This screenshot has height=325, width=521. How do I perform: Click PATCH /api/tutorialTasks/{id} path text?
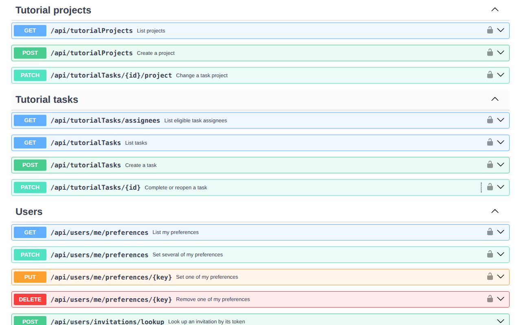click(x=96, y=187)
